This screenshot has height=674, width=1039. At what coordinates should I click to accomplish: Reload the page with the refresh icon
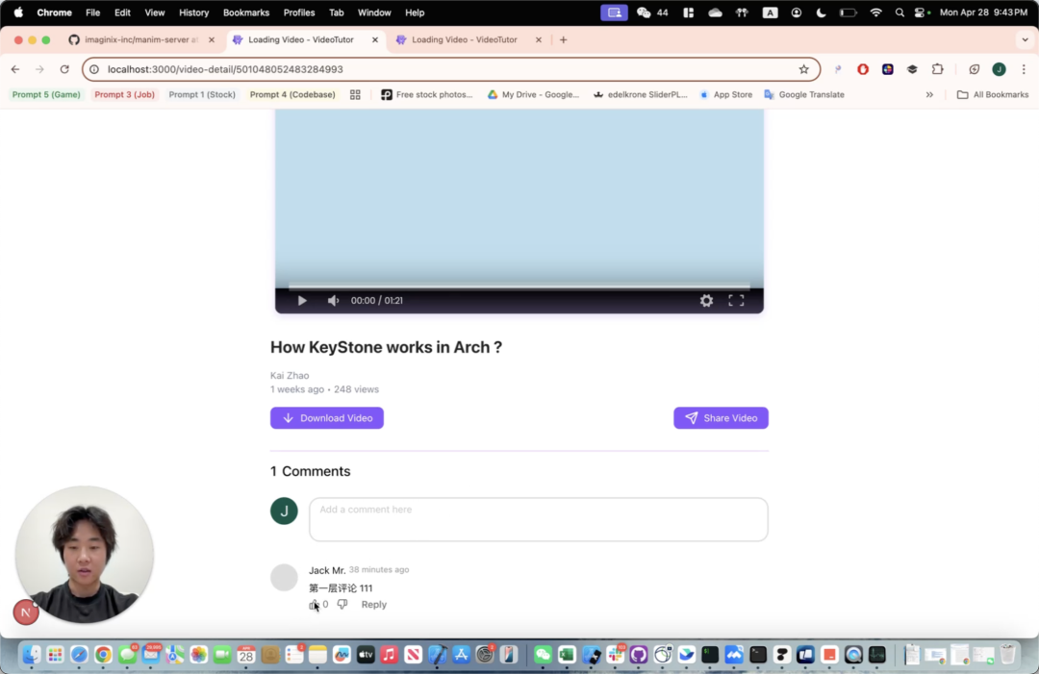pyautogui.click(x=64, y=69)
